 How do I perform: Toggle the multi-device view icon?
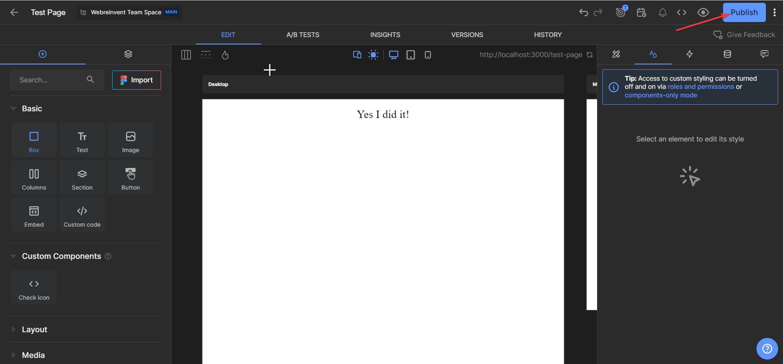click(x=357, y=55)
